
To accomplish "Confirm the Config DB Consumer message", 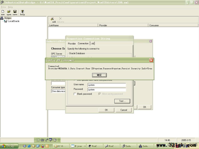I will pos(99,75).
